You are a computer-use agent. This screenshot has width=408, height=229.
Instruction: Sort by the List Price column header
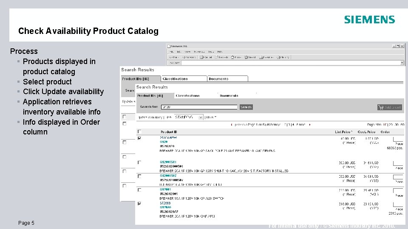pos(343,132)
